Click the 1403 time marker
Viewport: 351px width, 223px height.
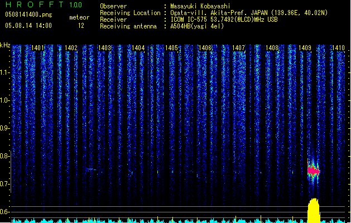click(x=104, y=48)
